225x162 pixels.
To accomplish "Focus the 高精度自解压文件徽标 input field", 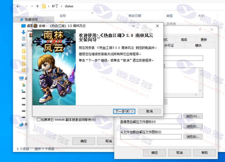I will click(151, 126).
